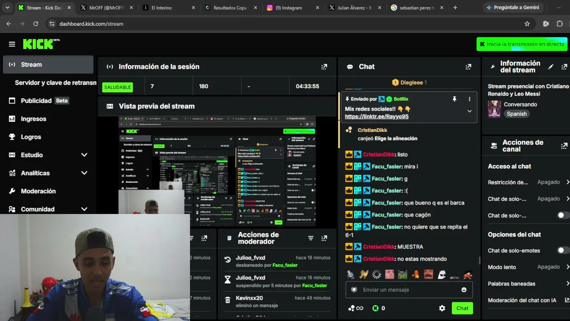
Task: Open the emoji picker in the chat box
Action: click(464, 290)
